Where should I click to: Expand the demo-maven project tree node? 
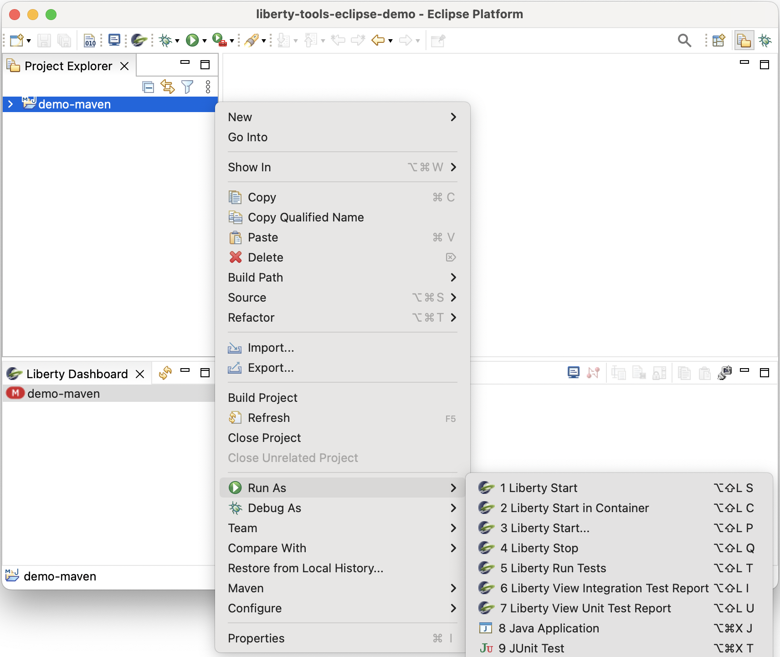click(x=10, y=104)
